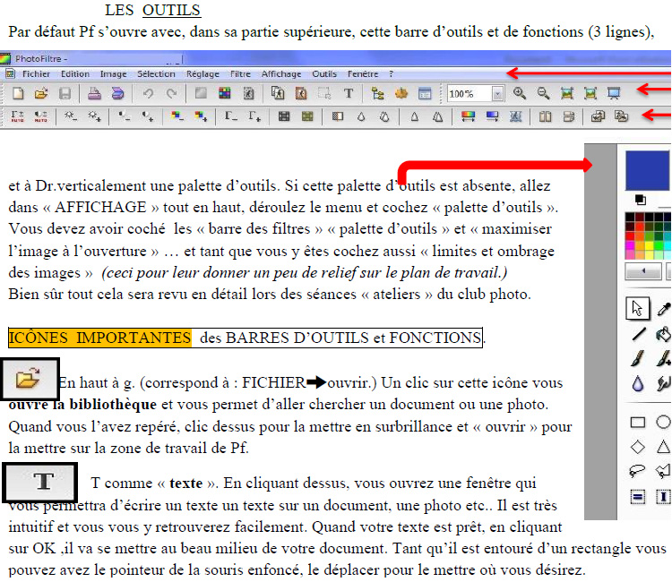Choose the Lasso selection shape
The width and height of the screenshot is (672, 582).
pyautogui.click(x=638, y=471)
